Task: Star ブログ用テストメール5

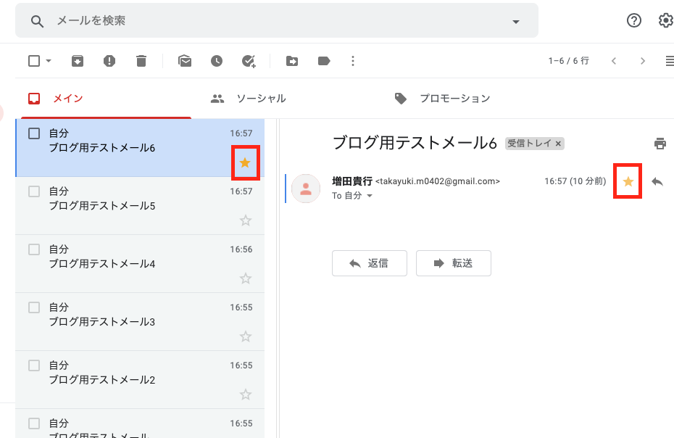Action: pos(246,220)
